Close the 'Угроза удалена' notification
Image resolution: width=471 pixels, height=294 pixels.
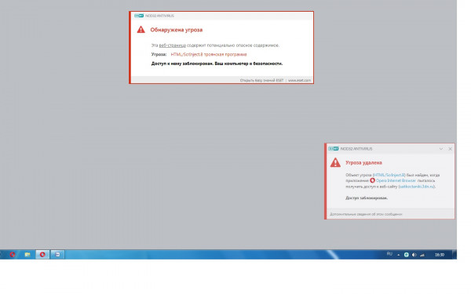point(450,149)
